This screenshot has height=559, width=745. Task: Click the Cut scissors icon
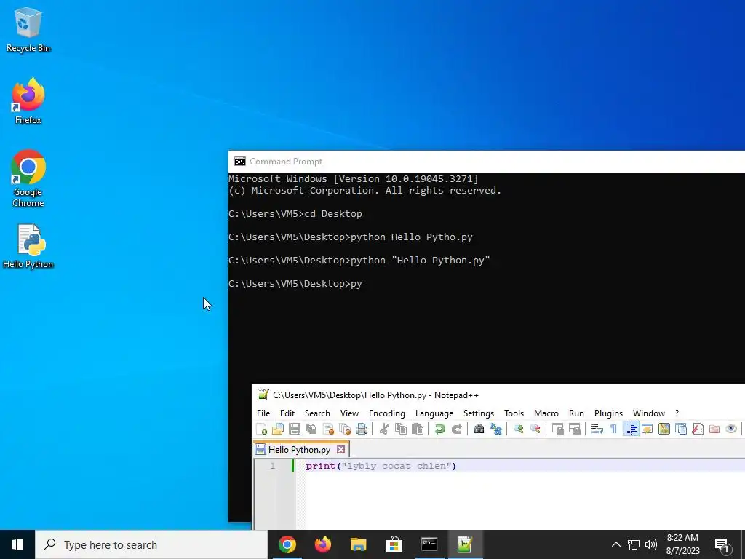[x=384, y=429]
